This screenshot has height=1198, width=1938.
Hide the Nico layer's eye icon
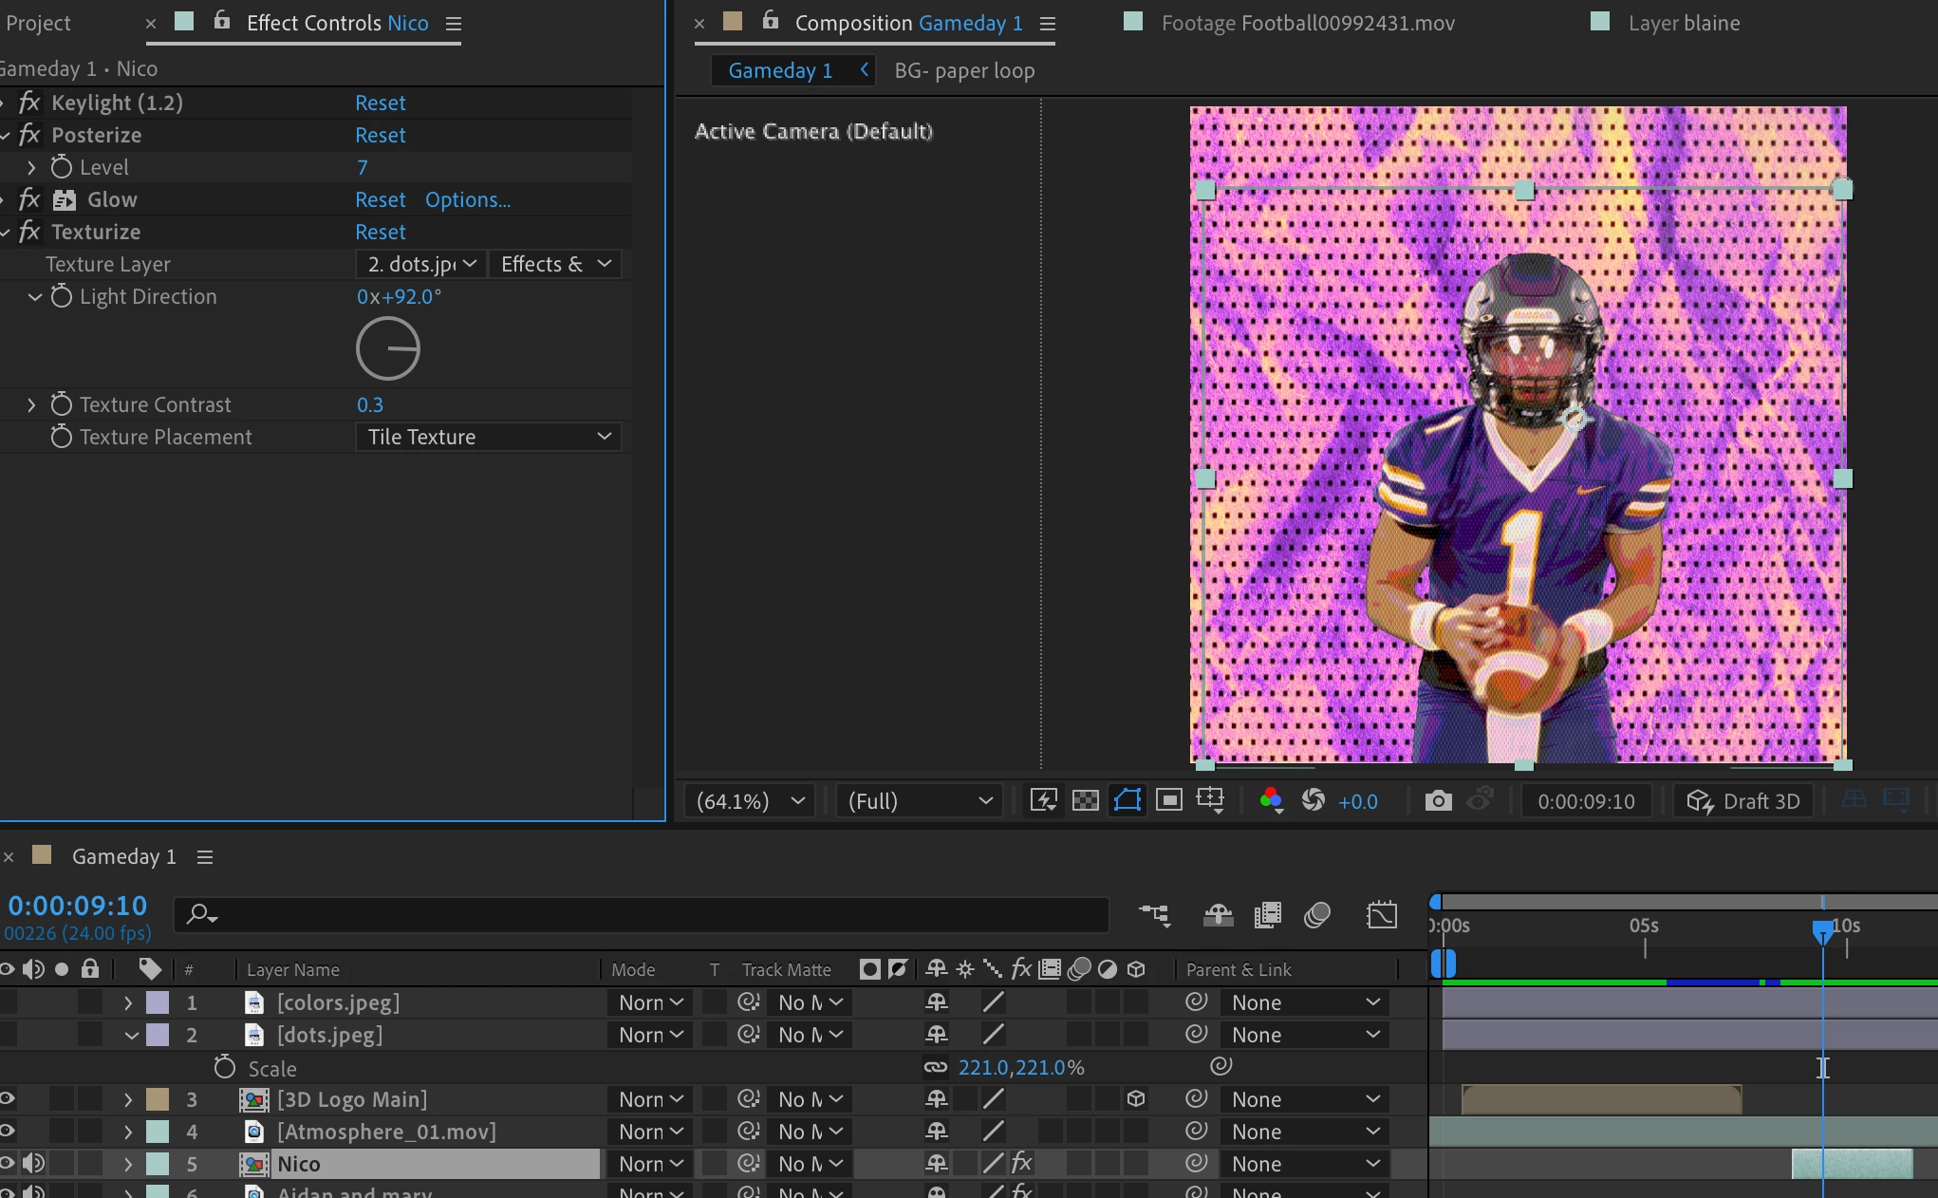(8, 1164)
